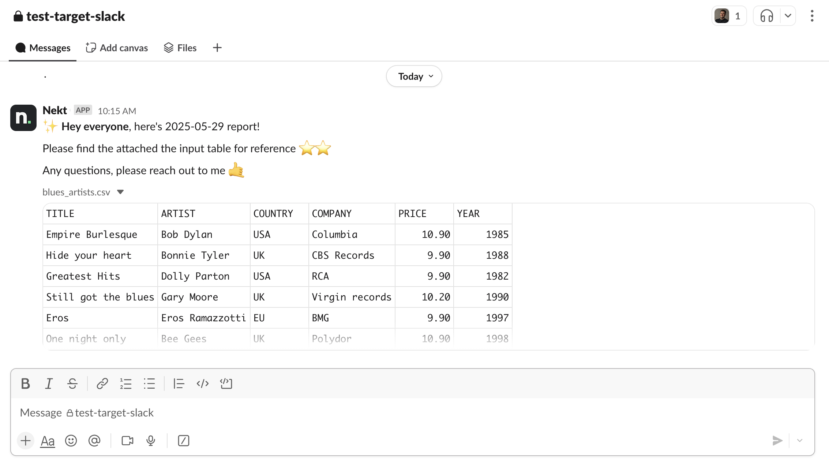This screenshot has width=829, height=471.
Task: Record an audio clip with microphone
Action: point(151,441)
